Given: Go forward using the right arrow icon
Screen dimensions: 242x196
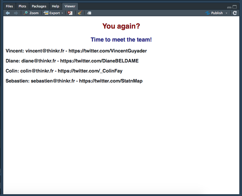Looking at the screenshot, I should click(16, 13).
